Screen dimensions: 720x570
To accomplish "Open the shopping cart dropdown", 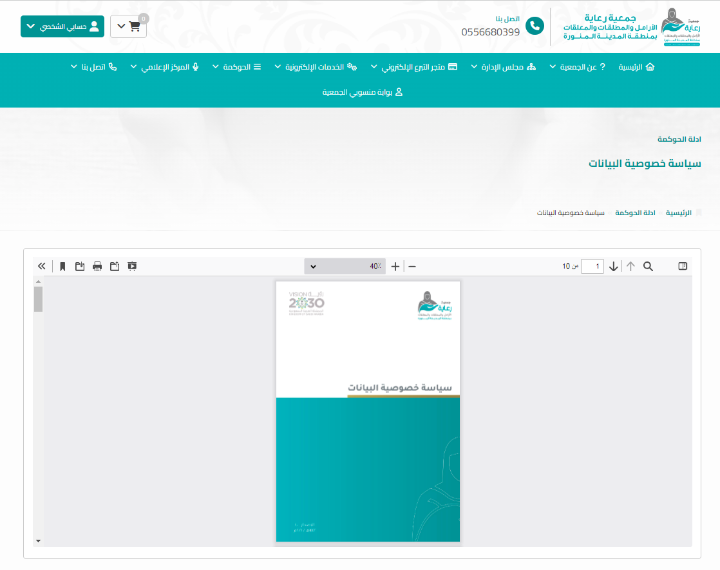I will (129, 26).
